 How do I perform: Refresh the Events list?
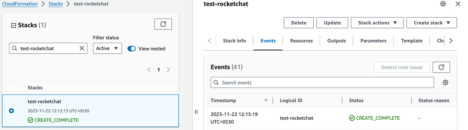pyautogui.click(x=441, y=67)
